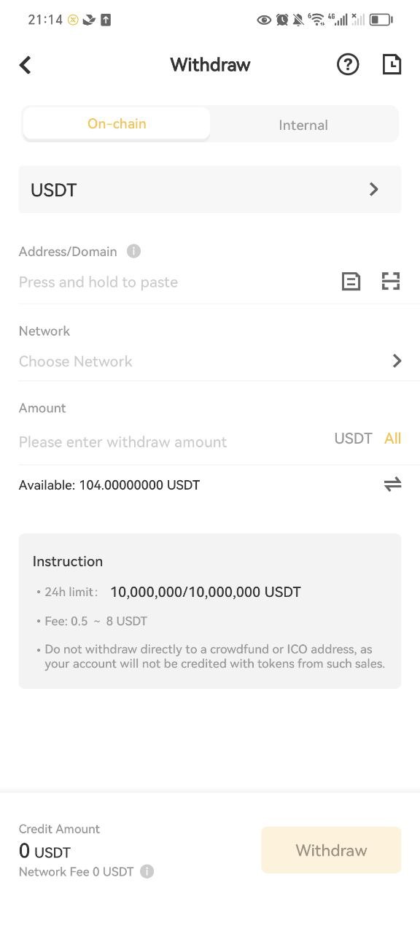Image resolution: width=420 pixels, height=934 pixels.
Task: Tap the Address/Domain info icon
Action: 133,251
